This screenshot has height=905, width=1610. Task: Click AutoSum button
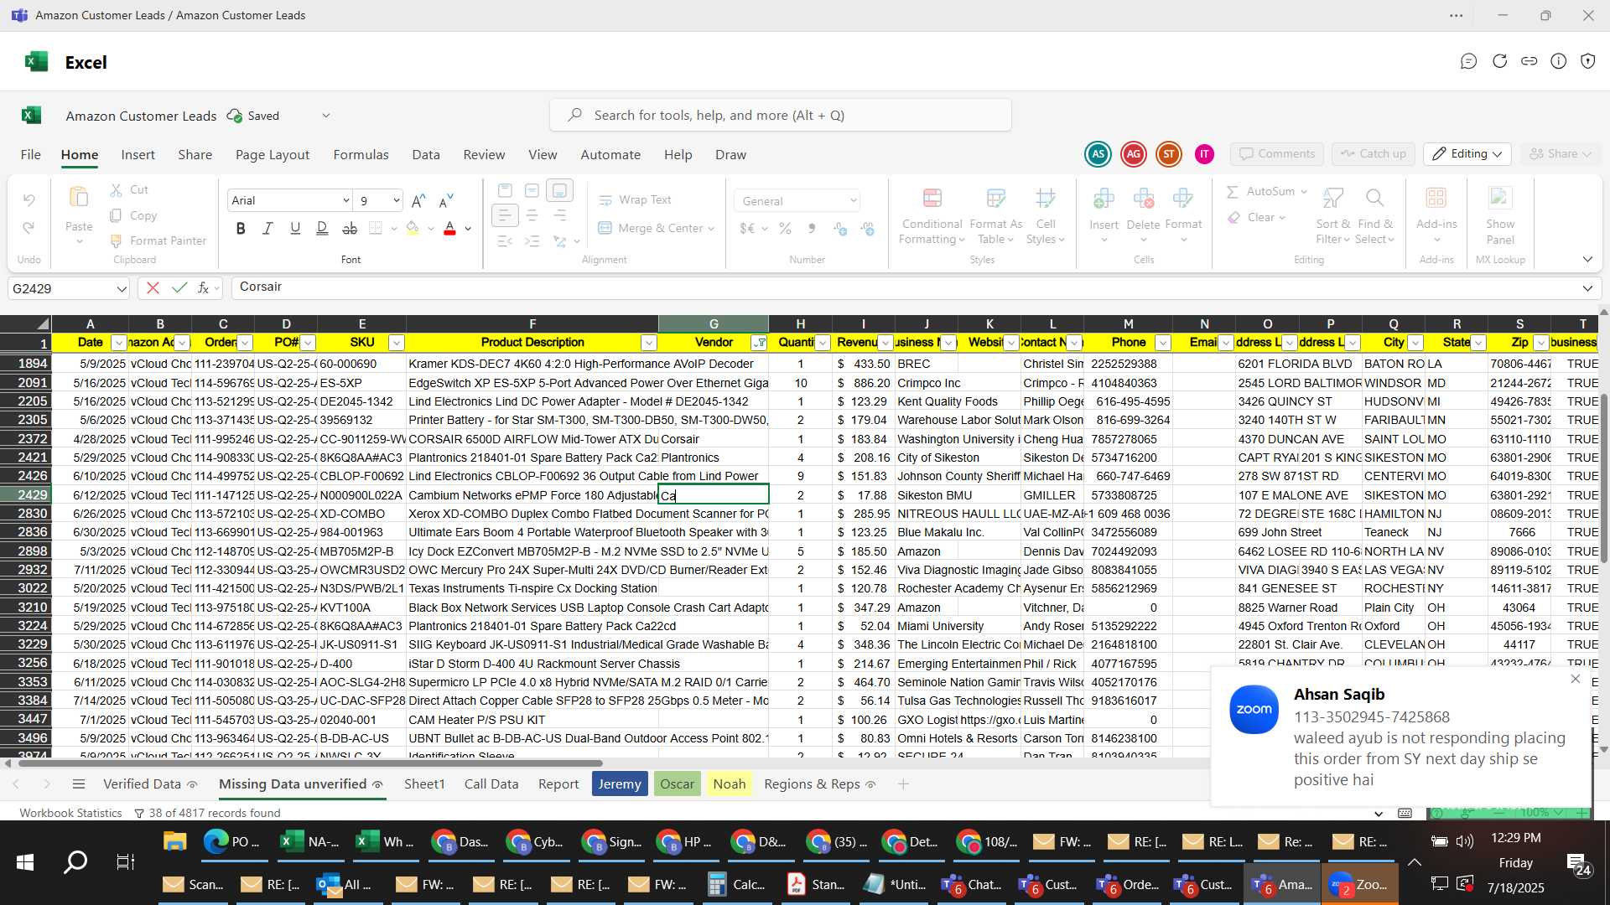[1266, 192]
